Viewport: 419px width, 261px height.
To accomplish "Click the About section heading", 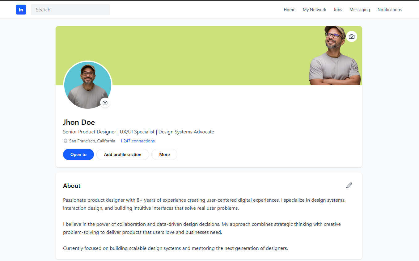I will [x=72, y=186].
